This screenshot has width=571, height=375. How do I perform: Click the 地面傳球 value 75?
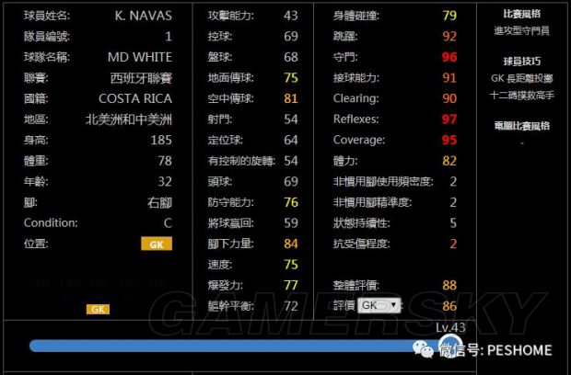point(291,78)
